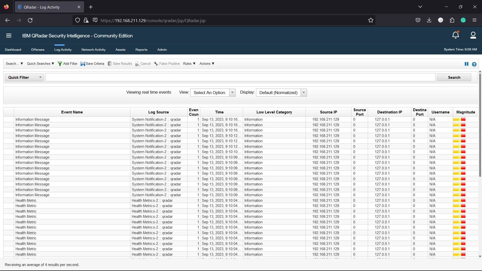Open the notifications bell icon
482x271 pixels.
pyautogui.click(x=455, y=35)
